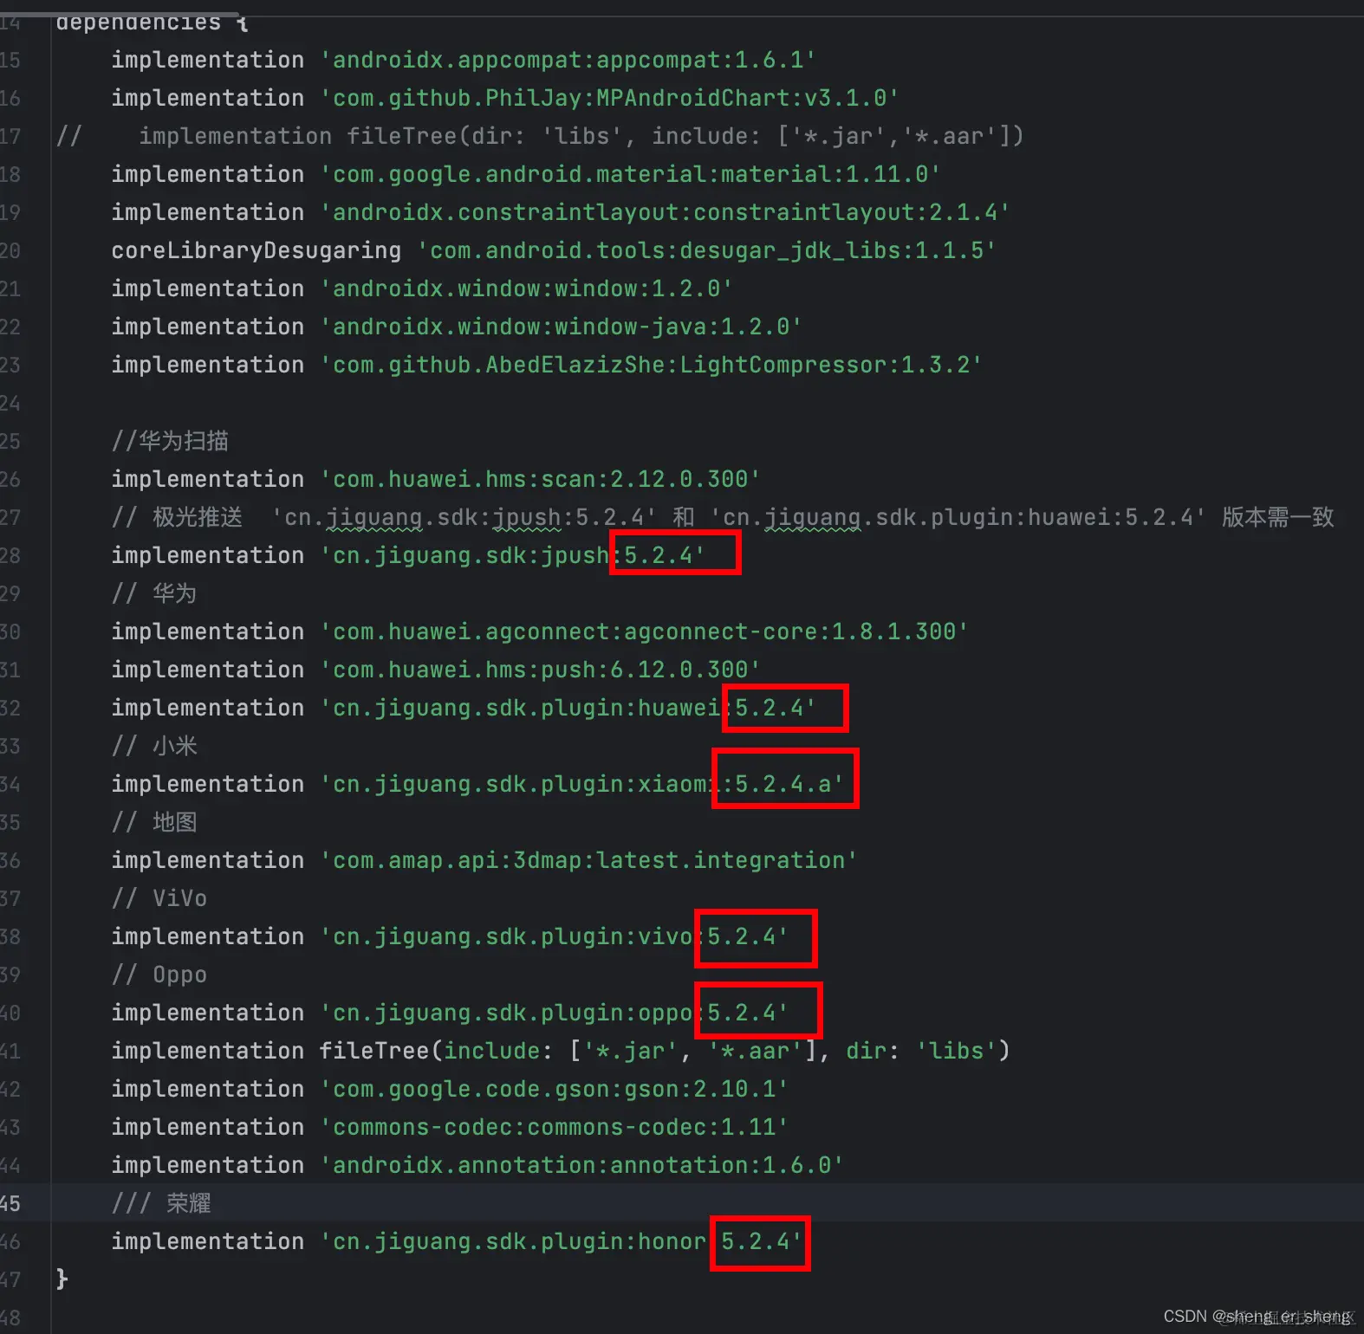The width and height of the screenshot is (1364, 1334).
Task: Click the // Oppo comment
Action: pos(159,975)
